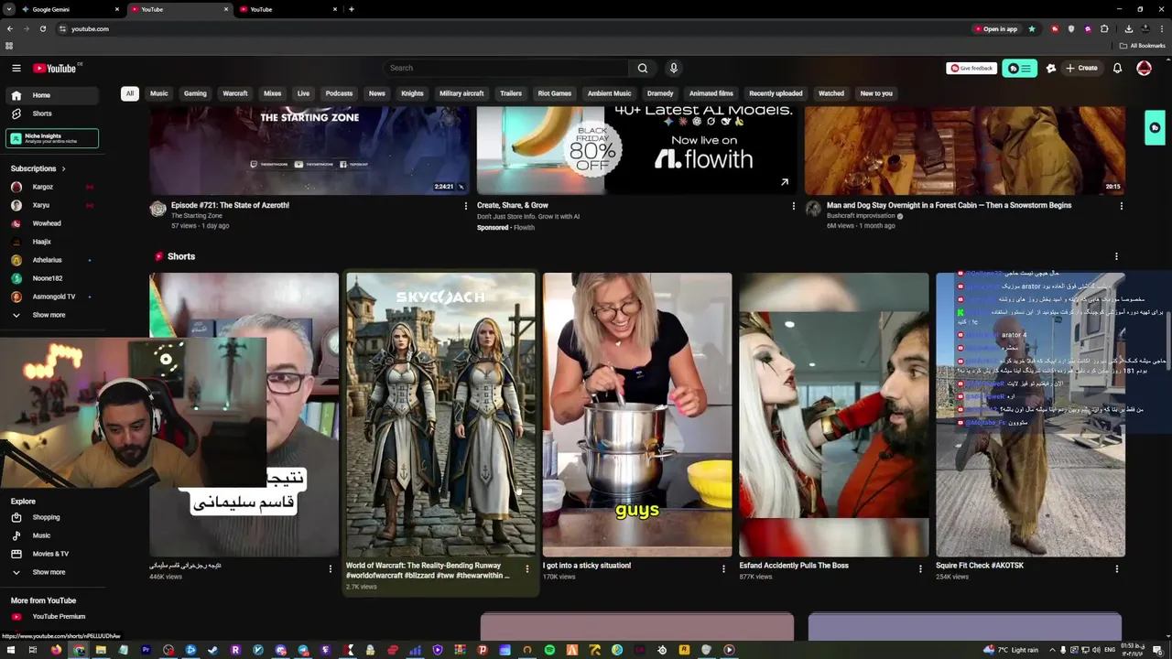Open Man and Dog forest cabin thumbnail

[x=965, y=150]
